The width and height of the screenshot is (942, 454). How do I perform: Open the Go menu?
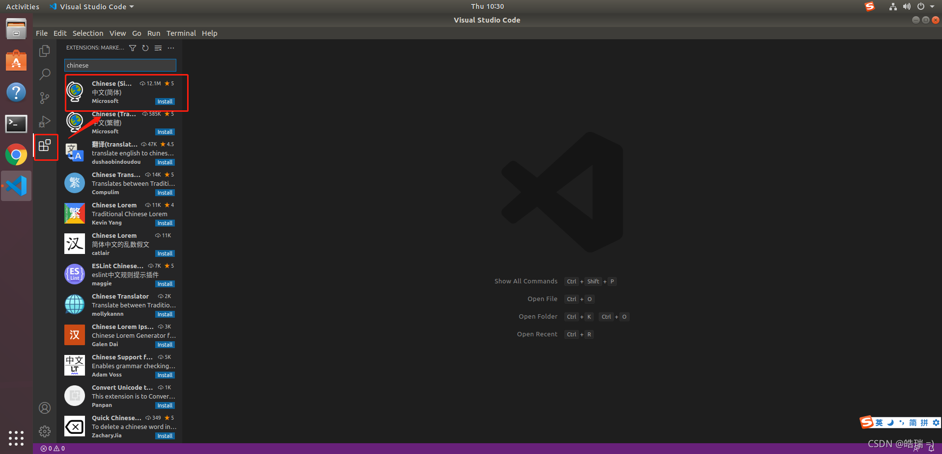pyautogui.click(x=137, y=33)
